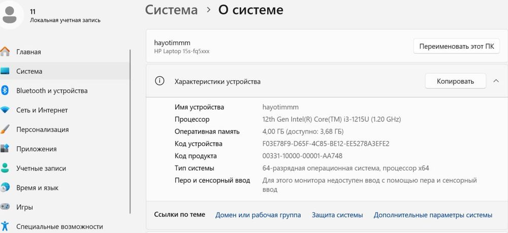Click the Игры gamepad icon
Viewport: 508px width, 233px height.
5,207
